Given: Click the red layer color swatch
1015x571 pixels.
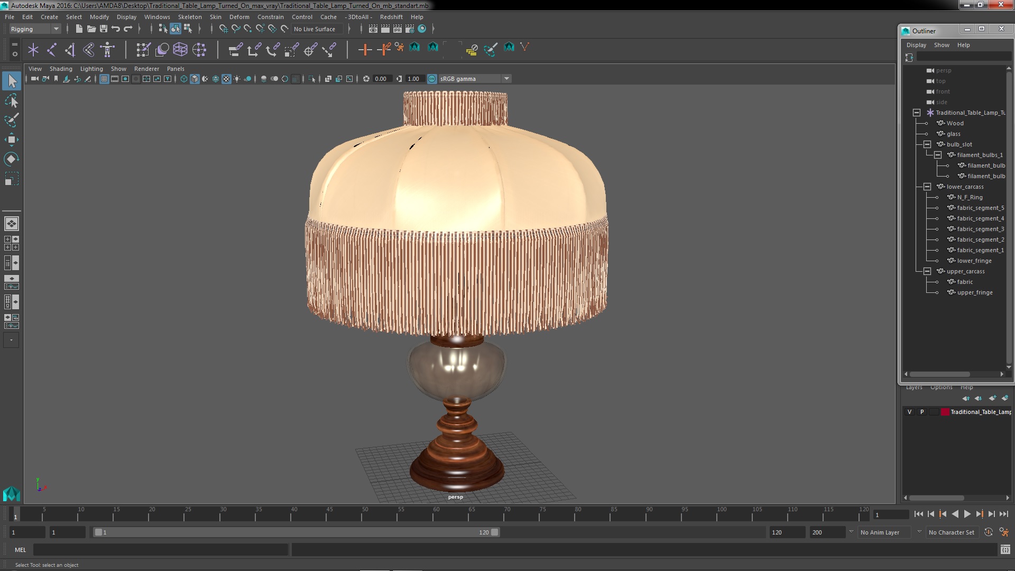Looking at the screenshot, I should (x=945, y=412).
